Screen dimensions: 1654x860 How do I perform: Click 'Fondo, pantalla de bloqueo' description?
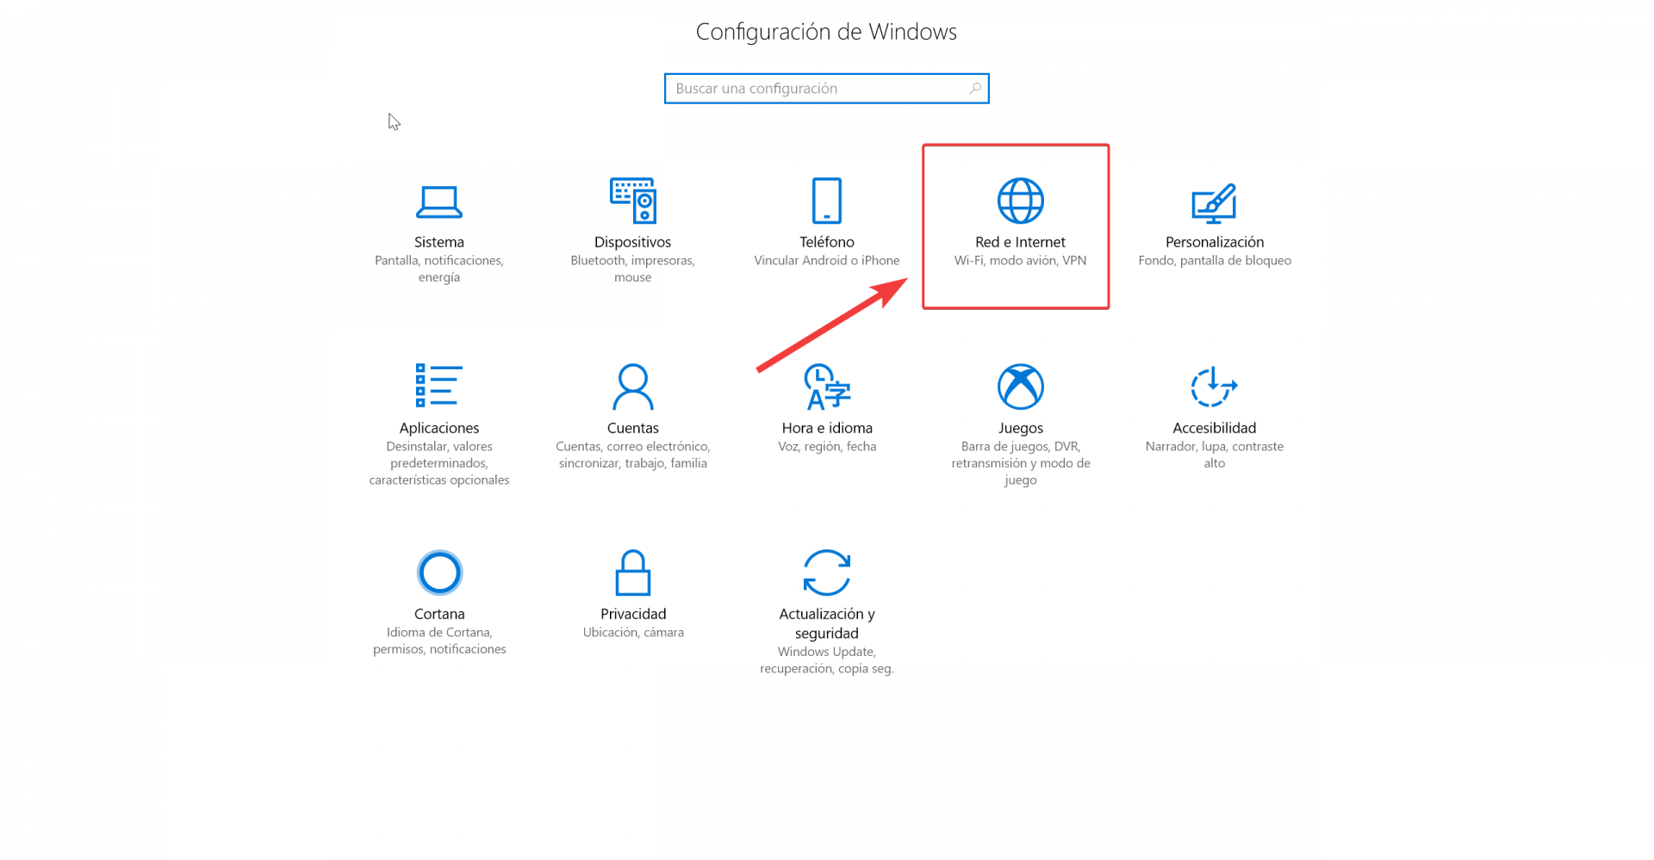click(1215, 260)
